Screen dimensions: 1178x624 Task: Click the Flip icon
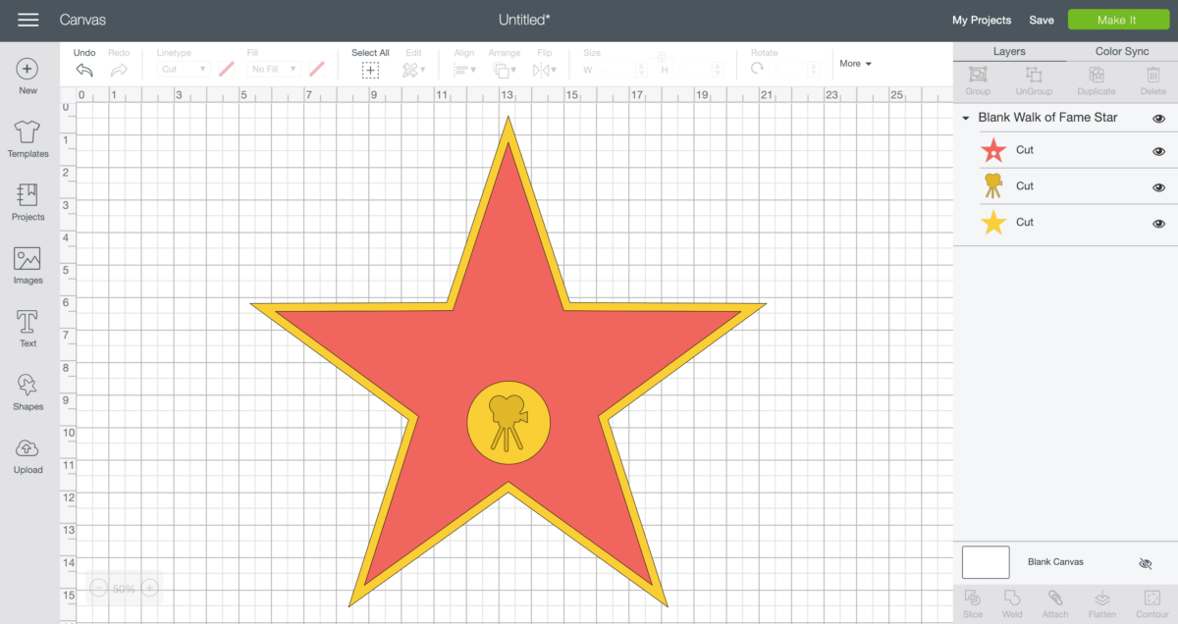pyautogui.click(x=543, y=69)
